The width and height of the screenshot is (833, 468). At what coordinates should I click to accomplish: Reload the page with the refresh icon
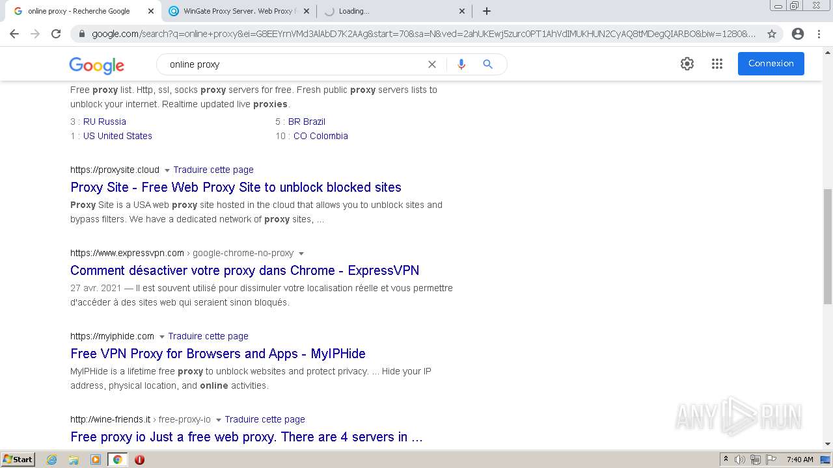pyautogui.click(x=56, y=34)
